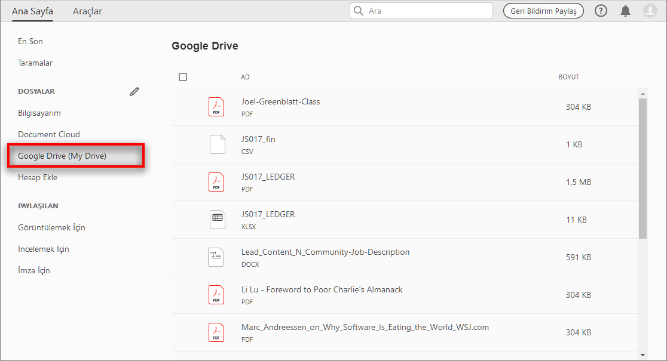
Task: Switch to the Araçlar tab
Action: pyautogui.click(x=87, y=11)
